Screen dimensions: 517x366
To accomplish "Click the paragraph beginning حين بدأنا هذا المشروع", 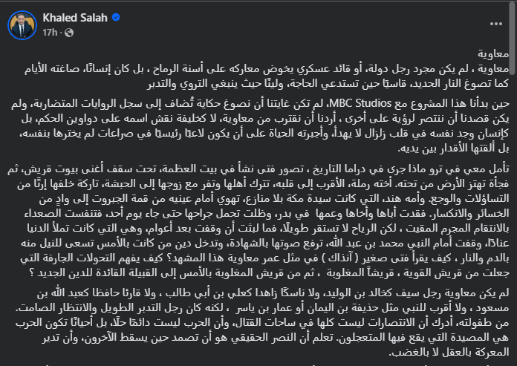I will (260, 126).
